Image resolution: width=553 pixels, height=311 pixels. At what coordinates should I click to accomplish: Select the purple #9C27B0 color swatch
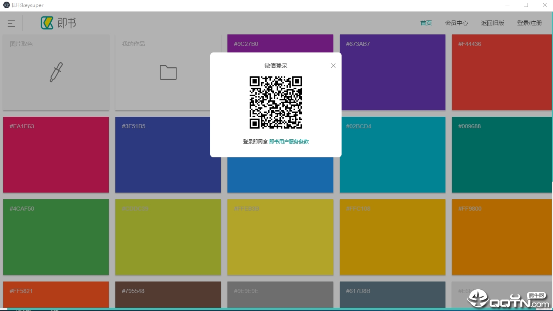click(x=280, y=43)
